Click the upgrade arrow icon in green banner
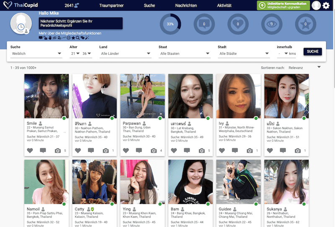335x227 pixels. pyautogui.click(x=262, y=5)
